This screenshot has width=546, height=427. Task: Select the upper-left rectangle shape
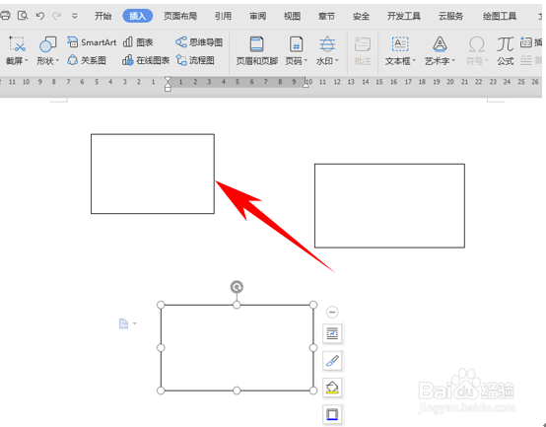pos(153,174)
